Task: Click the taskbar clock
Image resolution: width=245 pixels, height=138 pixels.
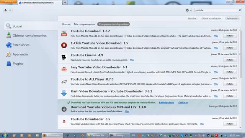Action: click(x=235, y=135)
